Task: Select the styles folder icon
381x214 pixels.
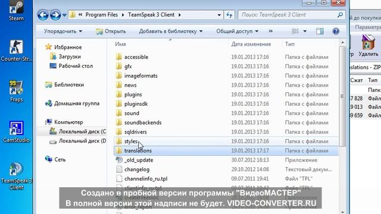Action: click(119, 141)
